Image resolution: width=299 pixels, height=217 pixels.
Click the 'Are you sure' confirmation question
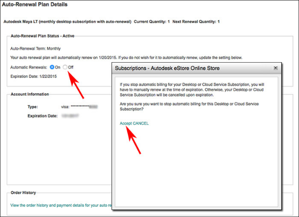[189, 106]
